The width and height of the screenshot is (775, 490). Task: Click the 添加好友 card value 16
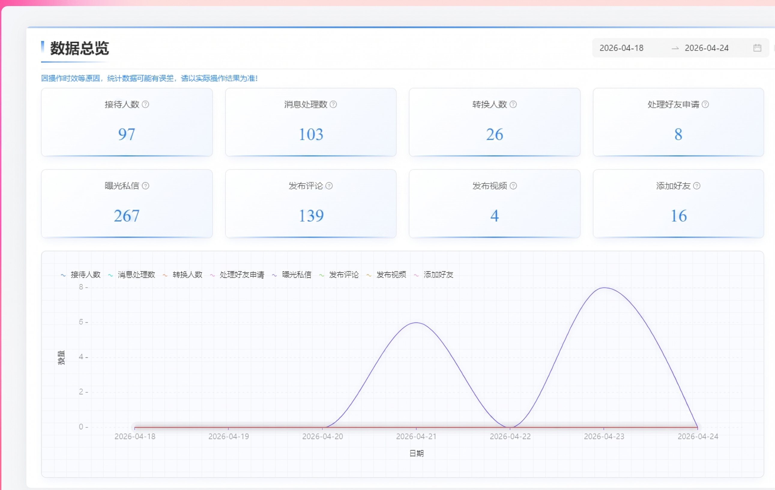pos(678,216)
